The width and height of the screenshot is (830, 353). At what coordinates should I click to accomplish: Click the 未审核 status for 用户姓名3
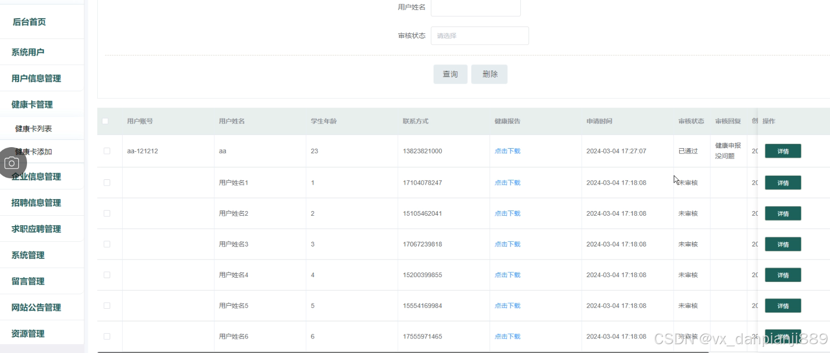click(688, 244)
